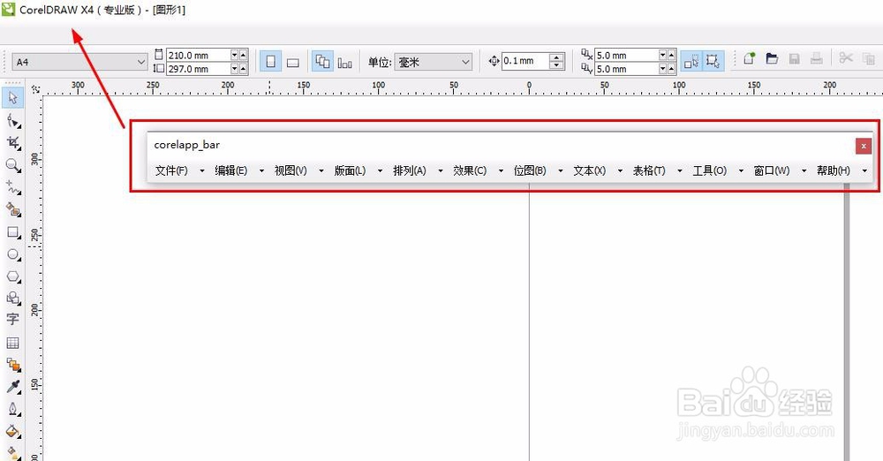The width and height of the screenshot is (883, 461).
Task: Click the page height 297.0 mm field
Action: coord(198,69)
